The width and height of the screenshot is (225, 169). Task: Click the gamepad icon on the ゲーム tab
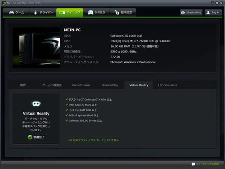(12, 13)
